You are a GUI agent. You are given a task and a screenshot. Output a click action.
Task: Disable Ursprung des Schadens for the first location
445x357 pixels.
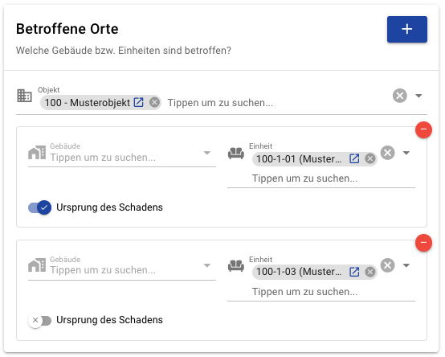coord(39,207)
